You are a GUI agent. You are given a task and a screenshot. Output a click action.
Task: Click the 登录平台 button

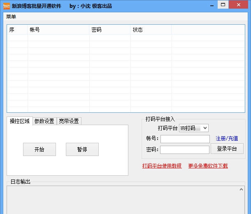point(227,149)
